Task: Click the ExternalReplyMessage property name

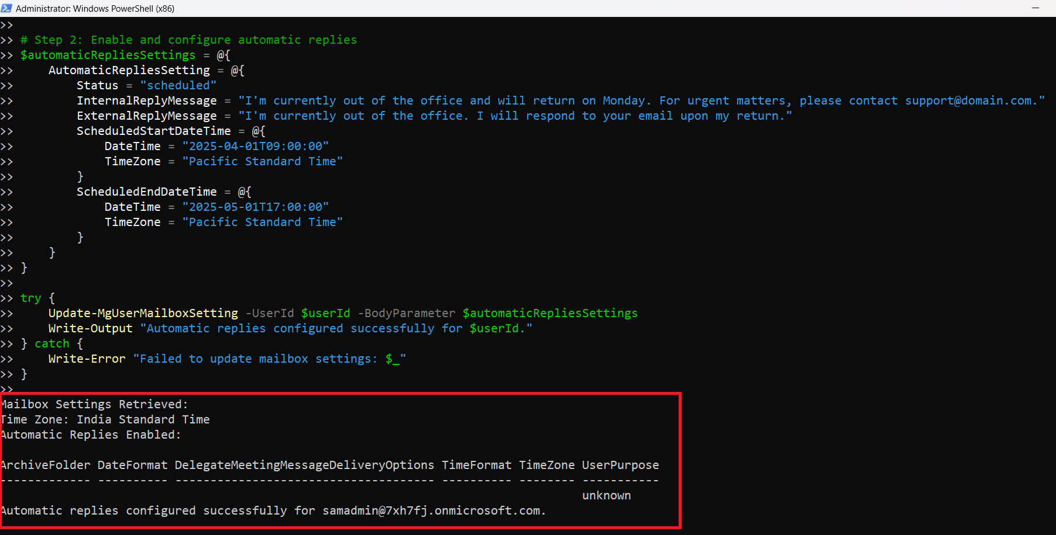Action: coord(146,116)
